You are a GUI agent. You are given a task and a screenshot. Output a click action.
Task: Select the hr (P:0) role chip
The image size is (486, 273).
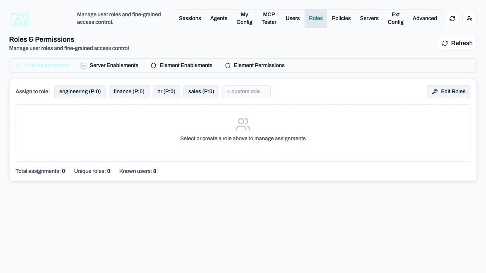click(166, 91)
